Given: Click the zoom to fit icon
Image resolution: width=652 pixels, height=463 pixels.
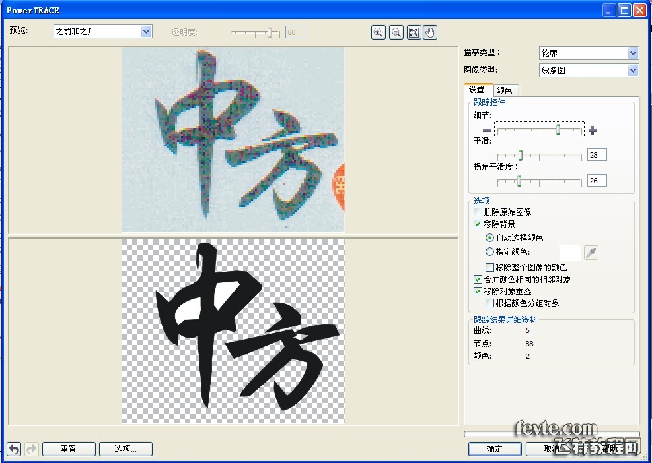Looking at the screenshot, I should tap(414, 32).
